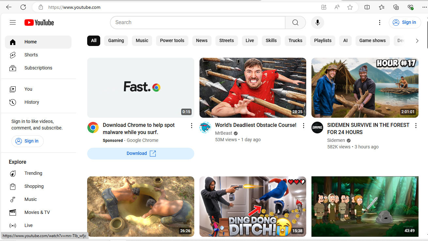The image size is (428, 241).
Task: Open Movies & TV in sidebar
Action: coord(13,212)
